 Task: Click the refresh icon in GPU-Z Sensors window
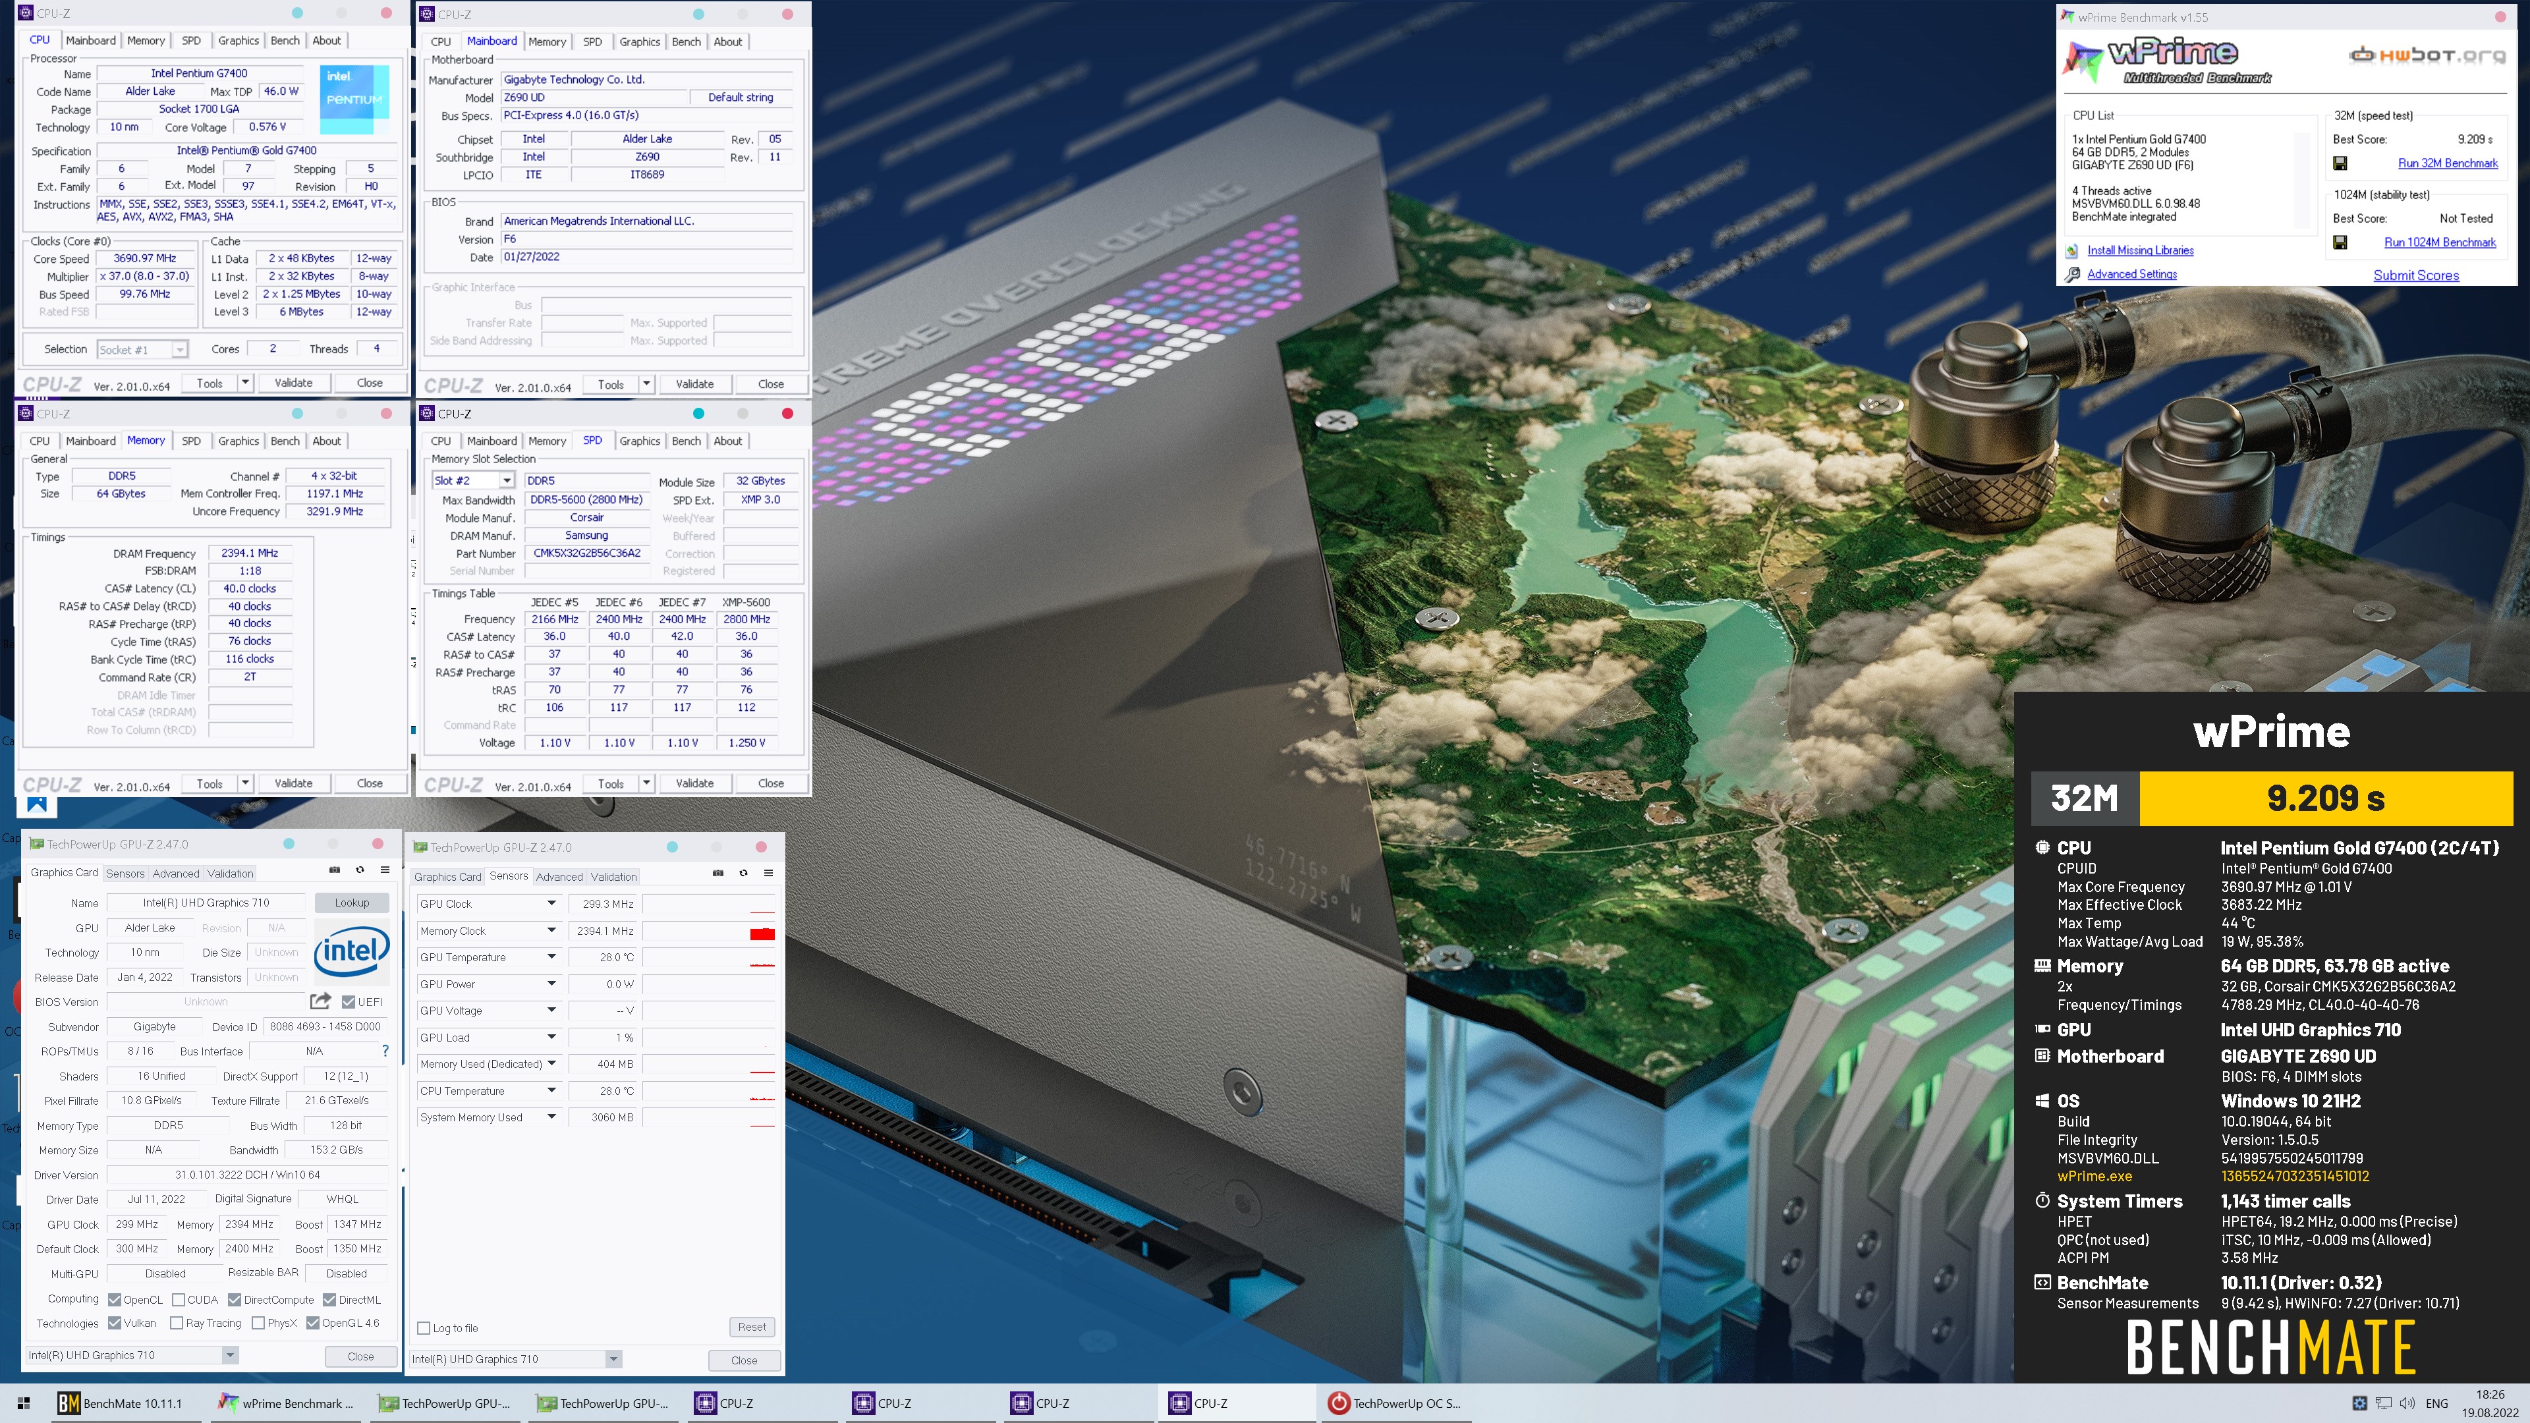[x=743, y=873]
